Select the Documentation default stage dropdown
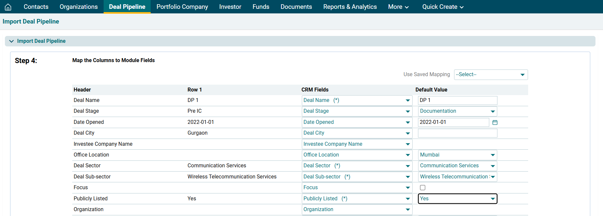The height and width of the screenshot is (216, 603). [457, 111]
